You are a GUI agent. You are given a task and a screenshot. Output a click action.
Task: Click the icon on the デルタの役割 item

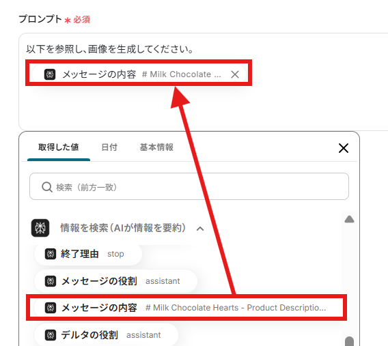[x=51, y=335]
